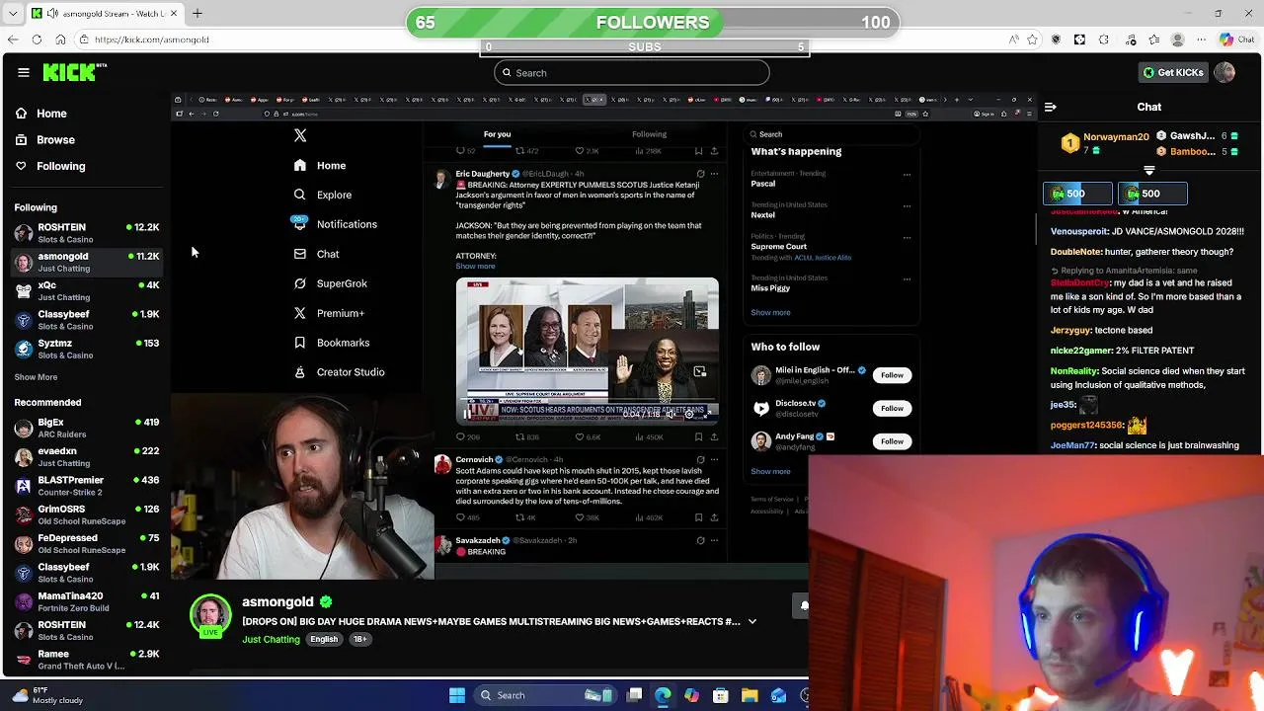The image size is (1264, 711).
Task: Open Bookmarks in X sidebar
Action: pos(332,343)
